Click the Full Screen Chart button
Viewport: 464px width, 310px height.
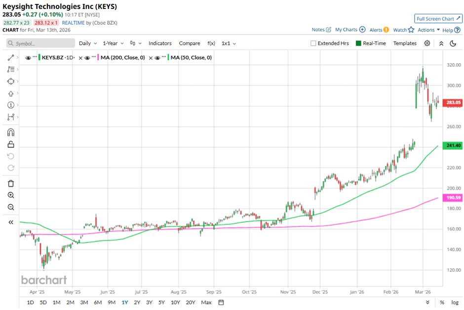point(438,19)
